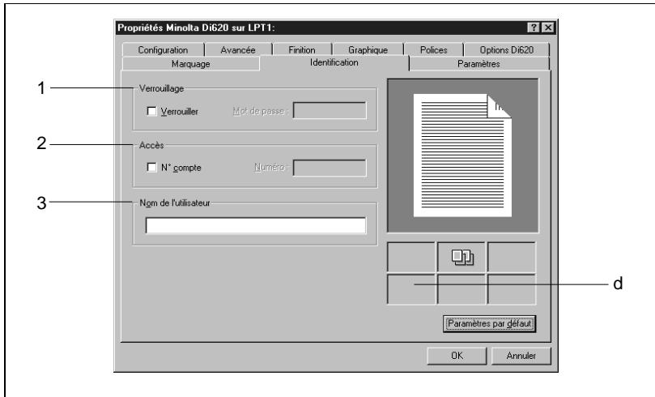Enable the Verrouiller checkbox
The height and width of the screenshot is (397, 655).
click(151, 111)
